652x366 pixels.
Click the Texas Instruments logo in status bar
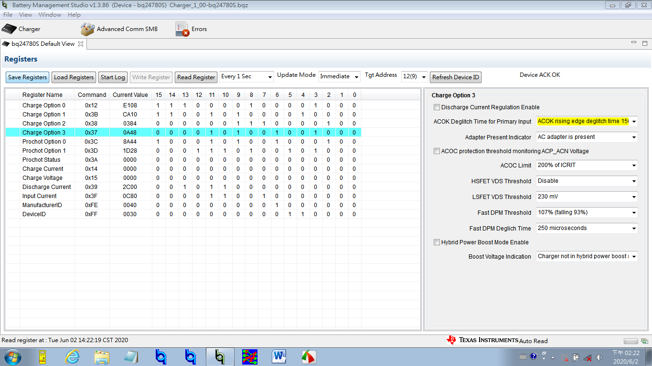[x=482, y=340]
